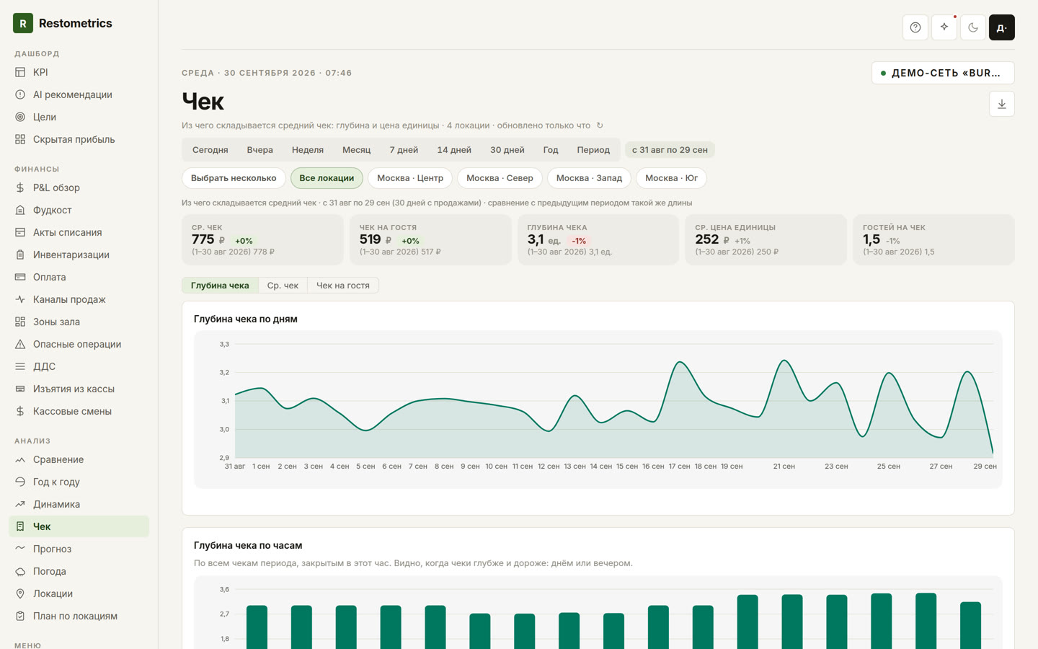The height and width of the screenshot is (649, 1038).
Task: Click the Зоны зала icon
Action: click(x=20, y=322)
